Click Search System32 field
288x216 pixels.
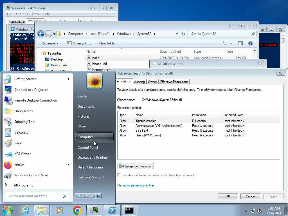(222, 34)
